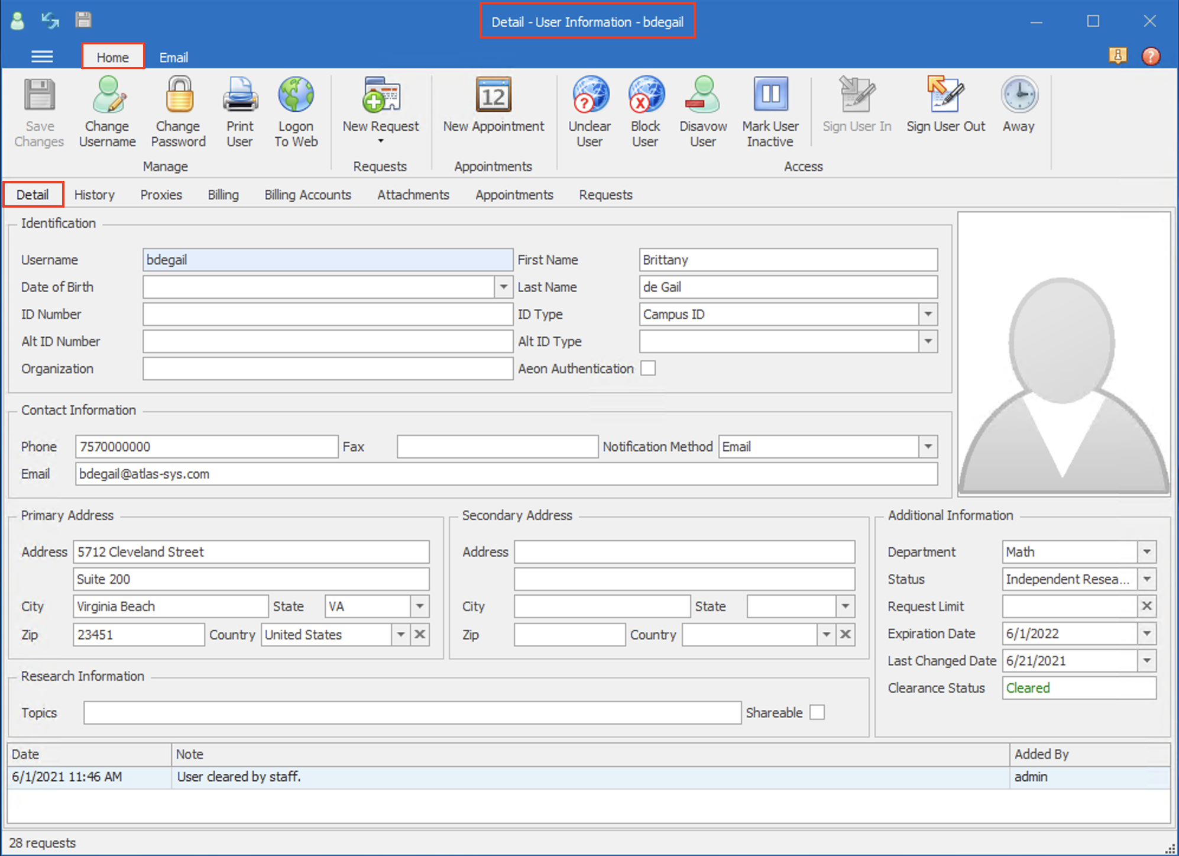The image size is (1179, 856).
Task: Open the Change Password tool
Action: 179,112
